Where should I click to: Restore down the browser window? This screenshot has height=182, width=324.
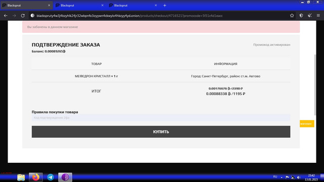tap(308, 2)
